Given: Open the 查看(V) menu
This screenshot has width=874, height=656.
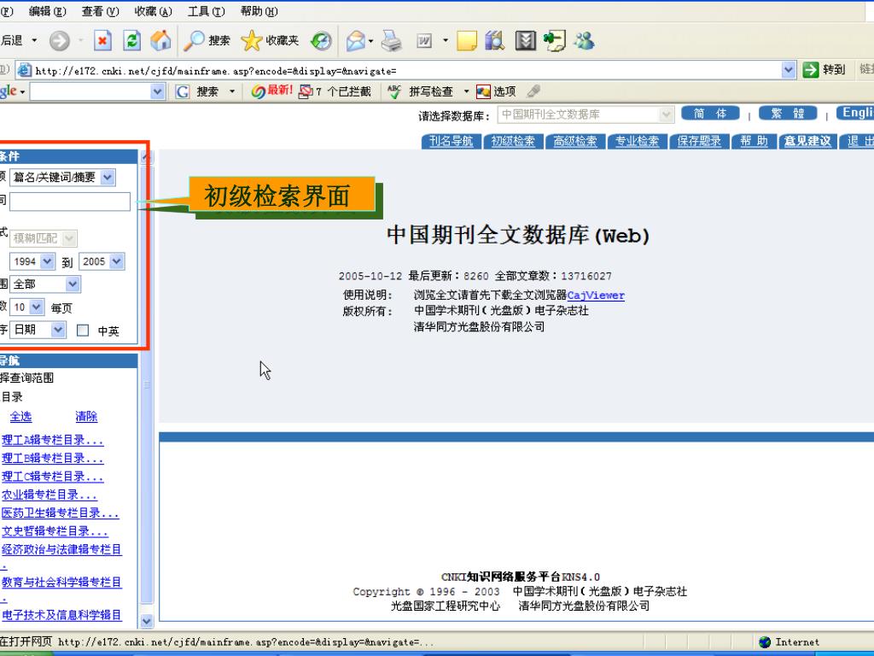Looking at the screenshot, I should point(101,11).
